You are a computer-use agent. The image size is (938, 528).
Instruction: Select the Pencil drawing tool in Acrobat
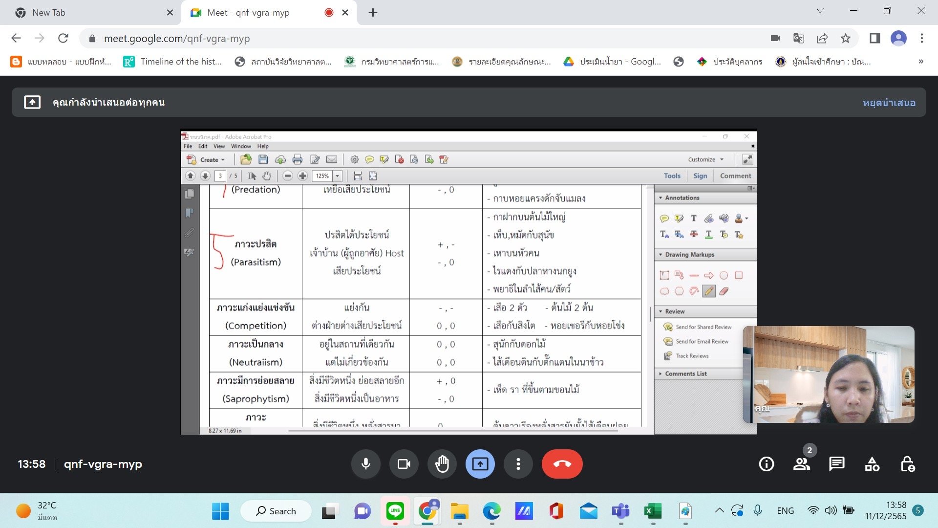point(709,291)
